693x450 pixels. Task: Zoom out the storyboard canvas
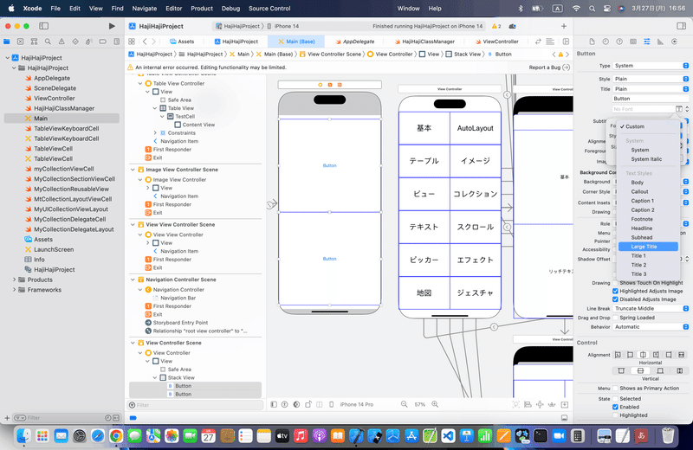pos(404,404)
